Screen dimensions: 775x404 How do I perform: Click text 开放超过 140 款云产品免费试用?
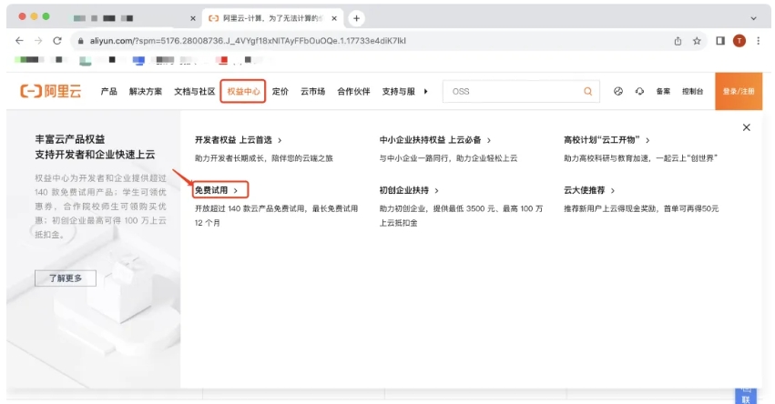pos(250,209)
